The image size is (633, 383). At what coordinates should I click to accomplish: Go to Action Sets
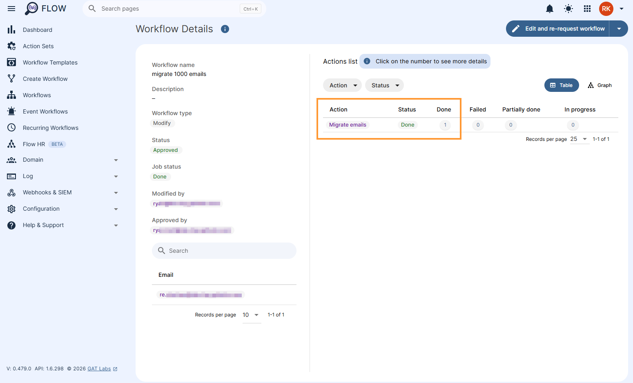pos(38,46)
